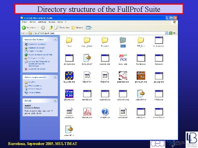198x148 pixels.
Task: Launch gbond_str.exe Bond Str icon
Action: click(x=141, y=76)
